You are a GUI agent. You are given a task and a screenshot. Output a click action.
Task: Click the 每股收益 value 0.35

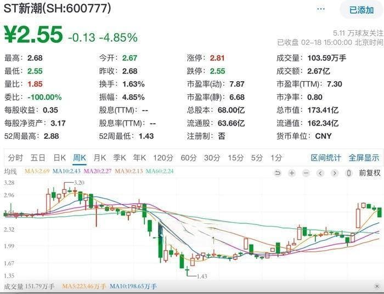[50, 110]
